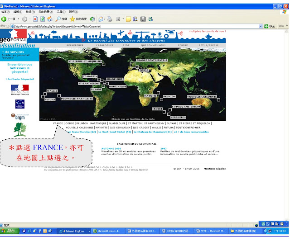Click the Stop loading icon
Screen dimensions: 290x241
(35, 19)
